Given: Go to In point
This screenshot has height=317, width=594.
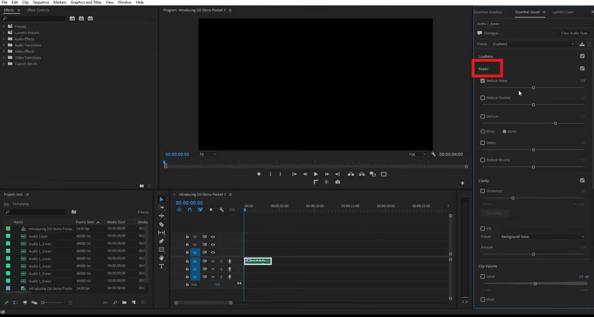Looking at the screenshot, I should point(294,174).
